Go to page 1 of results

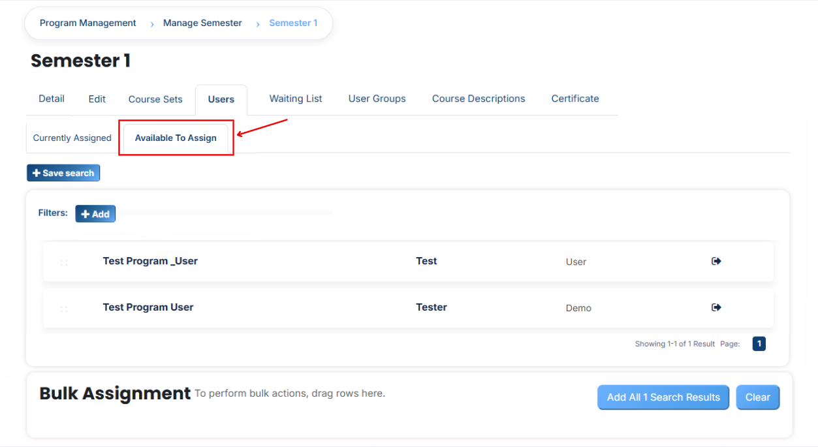[x=759, y=343]
